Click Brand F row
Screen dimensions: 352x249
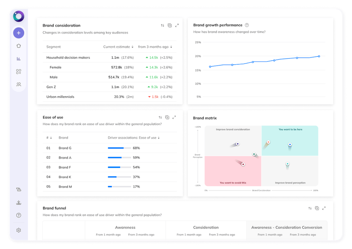click(110, 167)
